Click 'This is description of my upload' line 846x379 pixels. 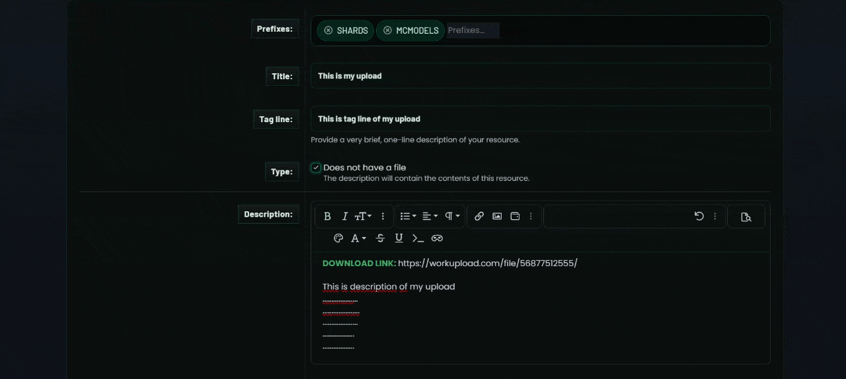click(389, 287)
